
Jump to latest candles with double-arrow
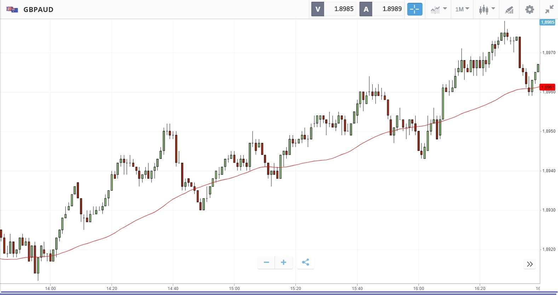530,264
